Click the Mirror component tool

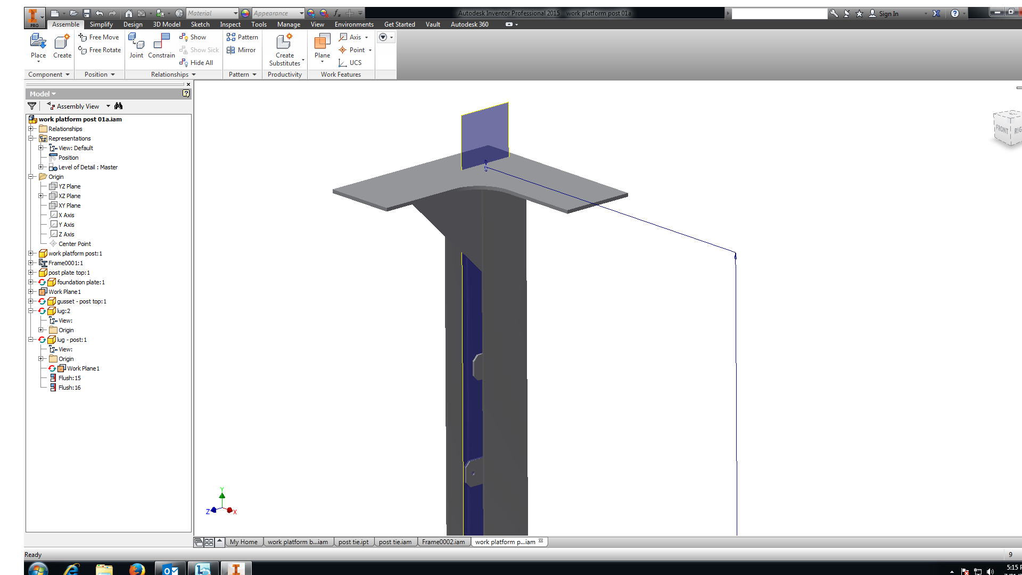click(x=241, y=50)
